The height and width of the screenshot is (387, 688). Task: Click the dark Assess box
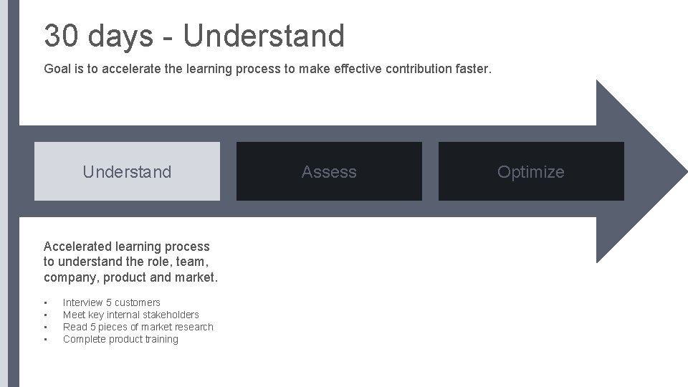click(x=329, y=171)
